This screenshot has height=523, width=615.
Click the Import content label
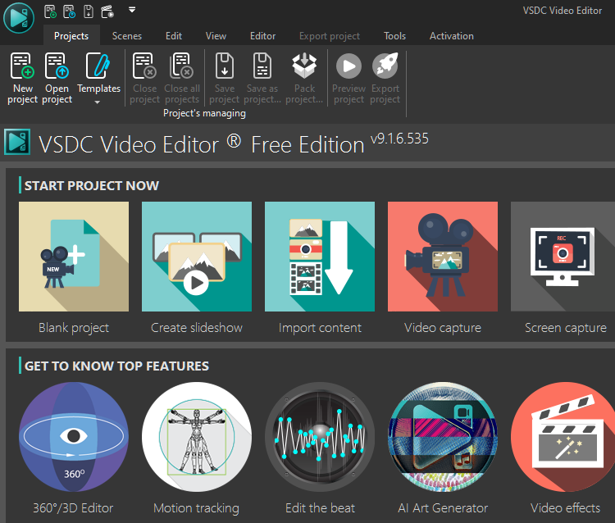click(x=320, y=328)
